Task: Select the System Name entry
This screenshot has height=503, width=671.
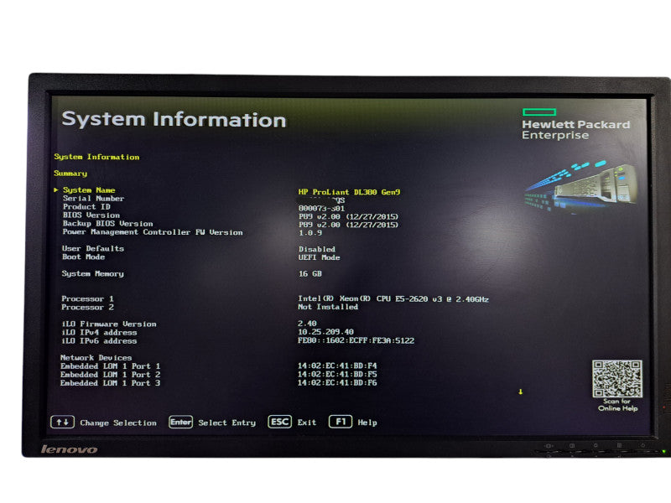Action: (x=89, y=190)
